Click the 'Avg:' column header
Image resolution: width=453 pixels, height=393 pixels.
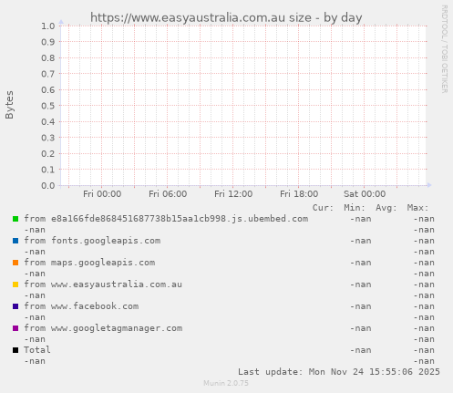coord(386,208)
